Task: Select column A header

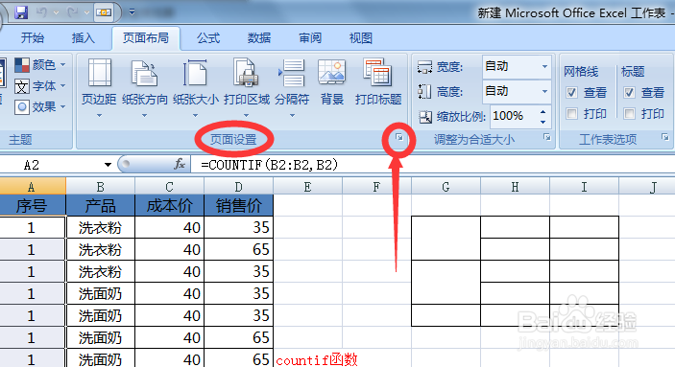Action: pyautogui.click(x=33, y=187)
